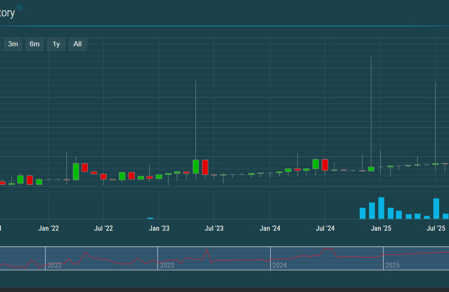Viewport: 449px width, 292px height.
Task: Click the small volume bar before Jan '23
Action: pyautogui.click(x=150, y=218)
